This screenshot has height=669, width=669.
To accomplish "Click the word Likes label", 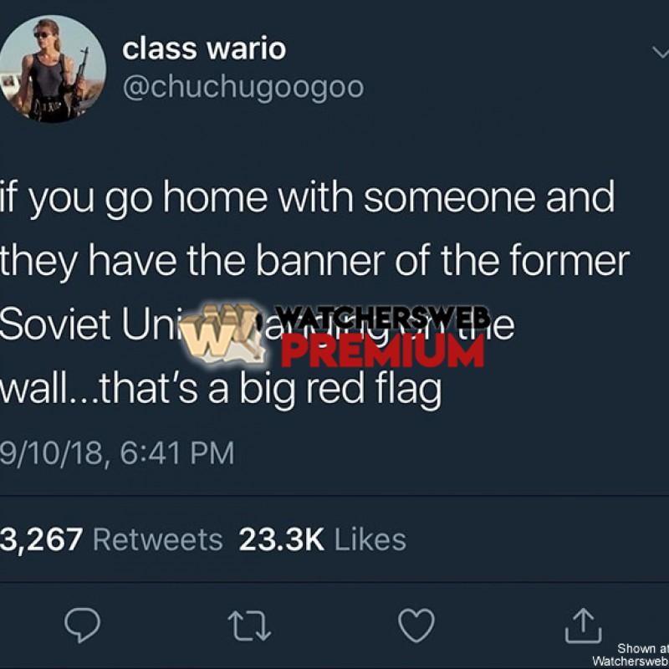I will 370,539.
